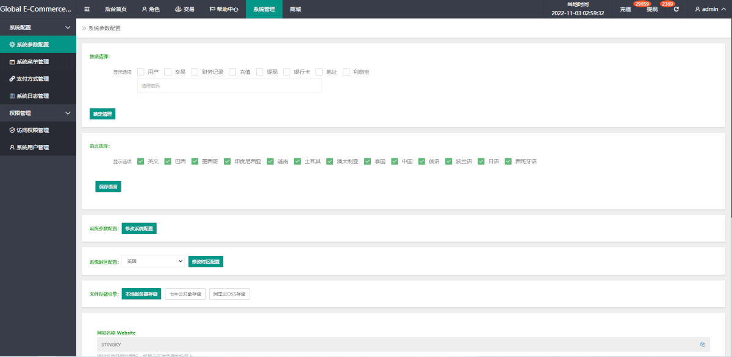Click the 保存语言 button
This screenshot has height=357, width=732.
(x=108, y=187)
